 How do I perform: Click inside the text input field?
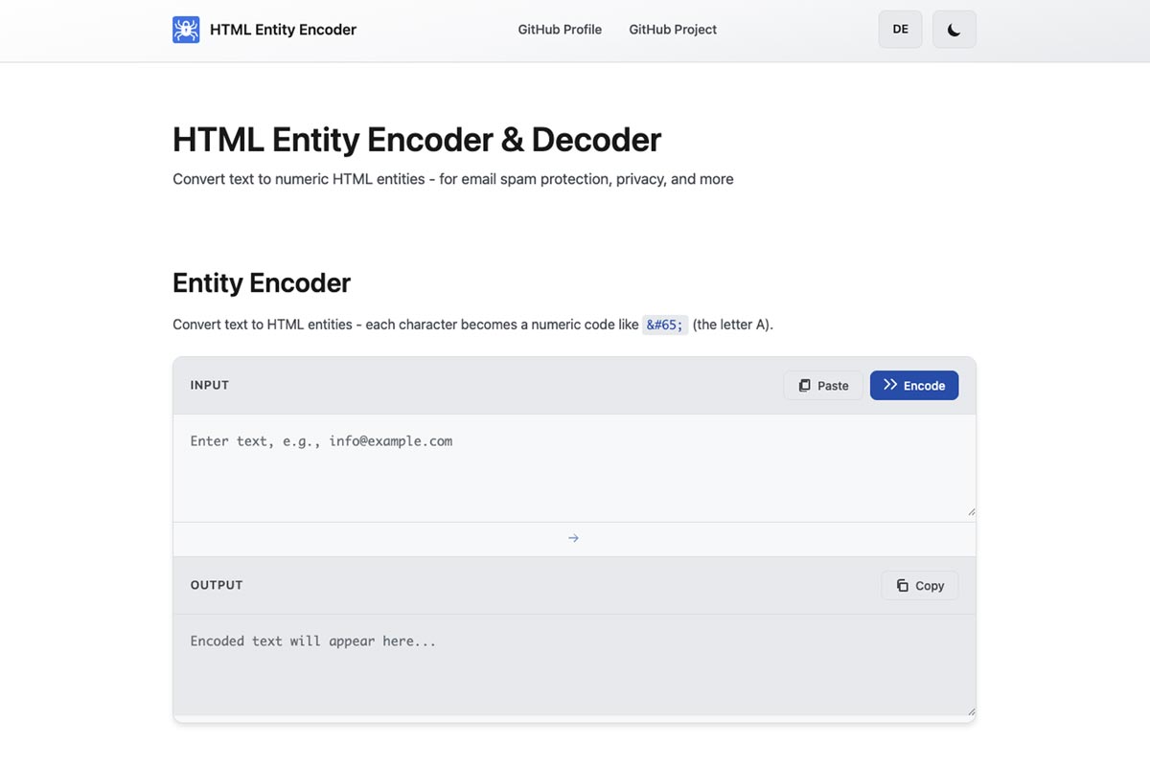pos(573,467)
